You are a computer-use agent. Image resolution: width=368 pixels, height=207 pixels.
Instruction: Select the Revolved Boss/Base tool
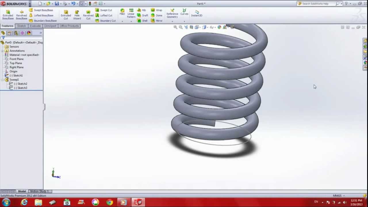pyautogui.click(x=22, y=15)
